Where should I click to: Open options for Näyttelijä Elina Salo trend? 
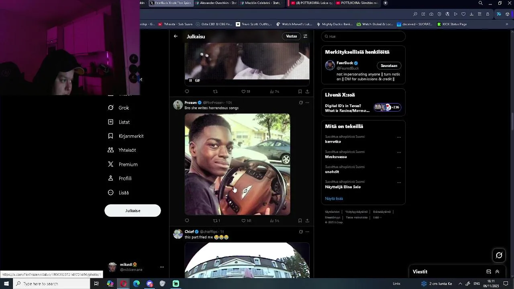(x=399, y=183)
